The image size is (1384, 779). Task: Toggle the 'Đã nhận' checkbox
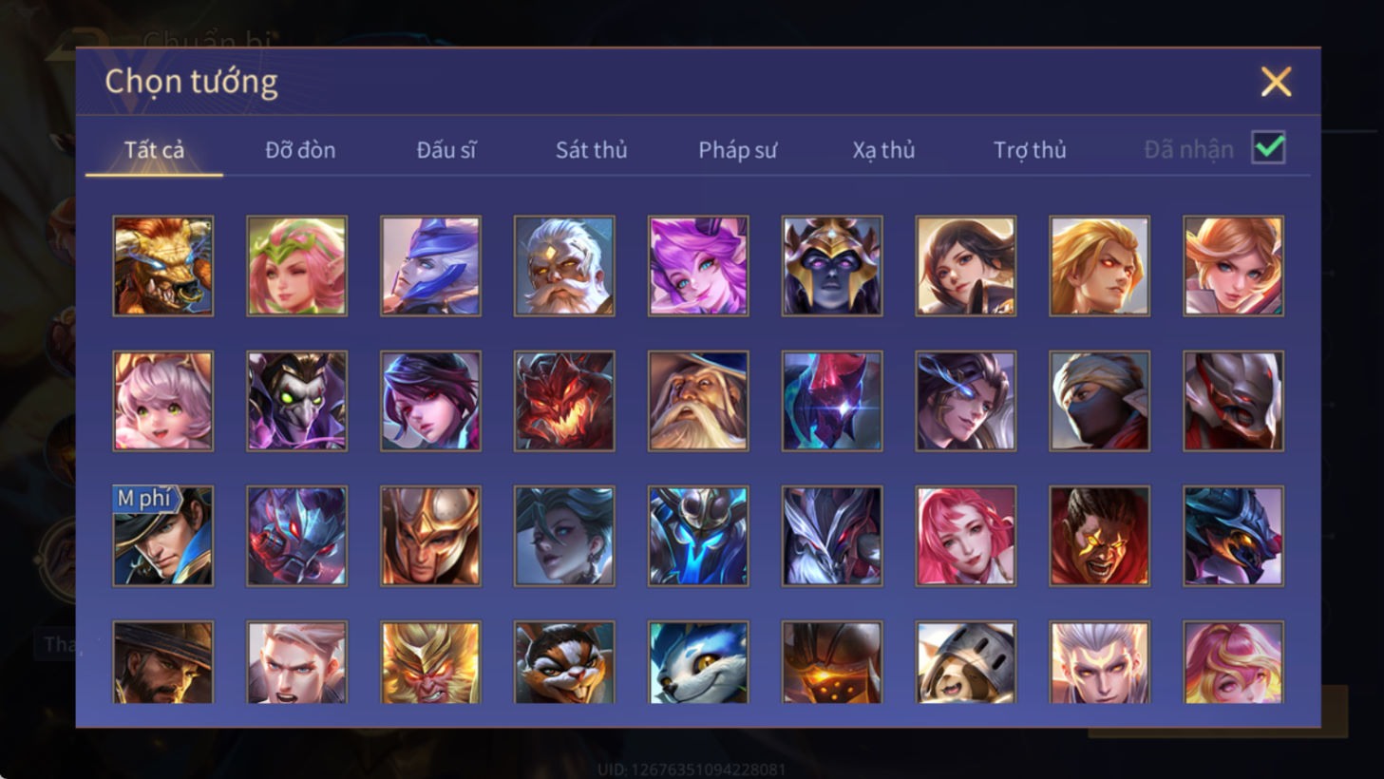coord(1269,148)
